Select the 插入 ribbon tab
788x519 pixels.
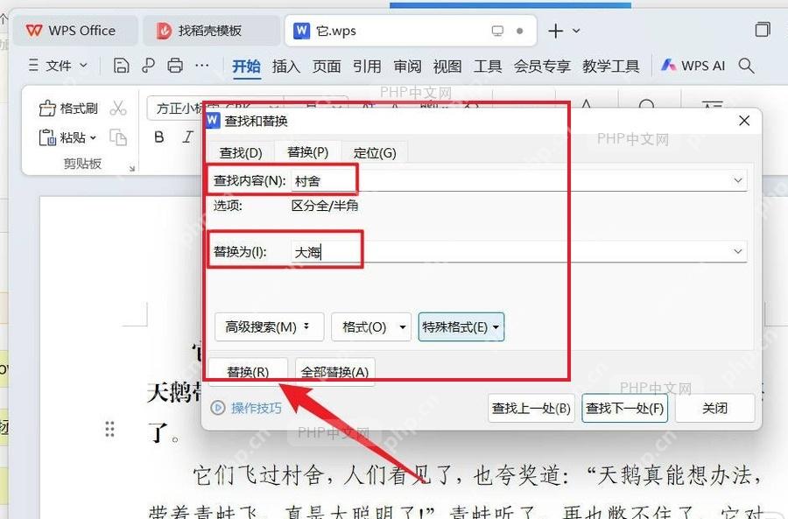coord(286,66)
